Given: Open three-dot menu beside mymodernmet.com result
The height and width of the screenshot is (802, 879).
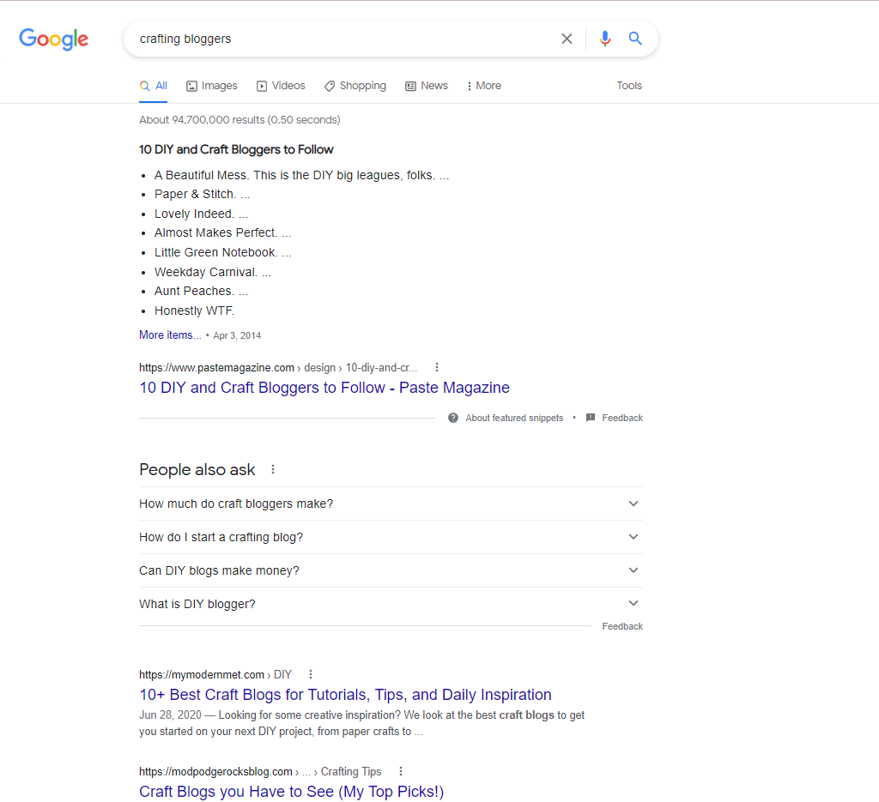Looking at the screenshot, I should pyautogui.click(x=311, y=674).
